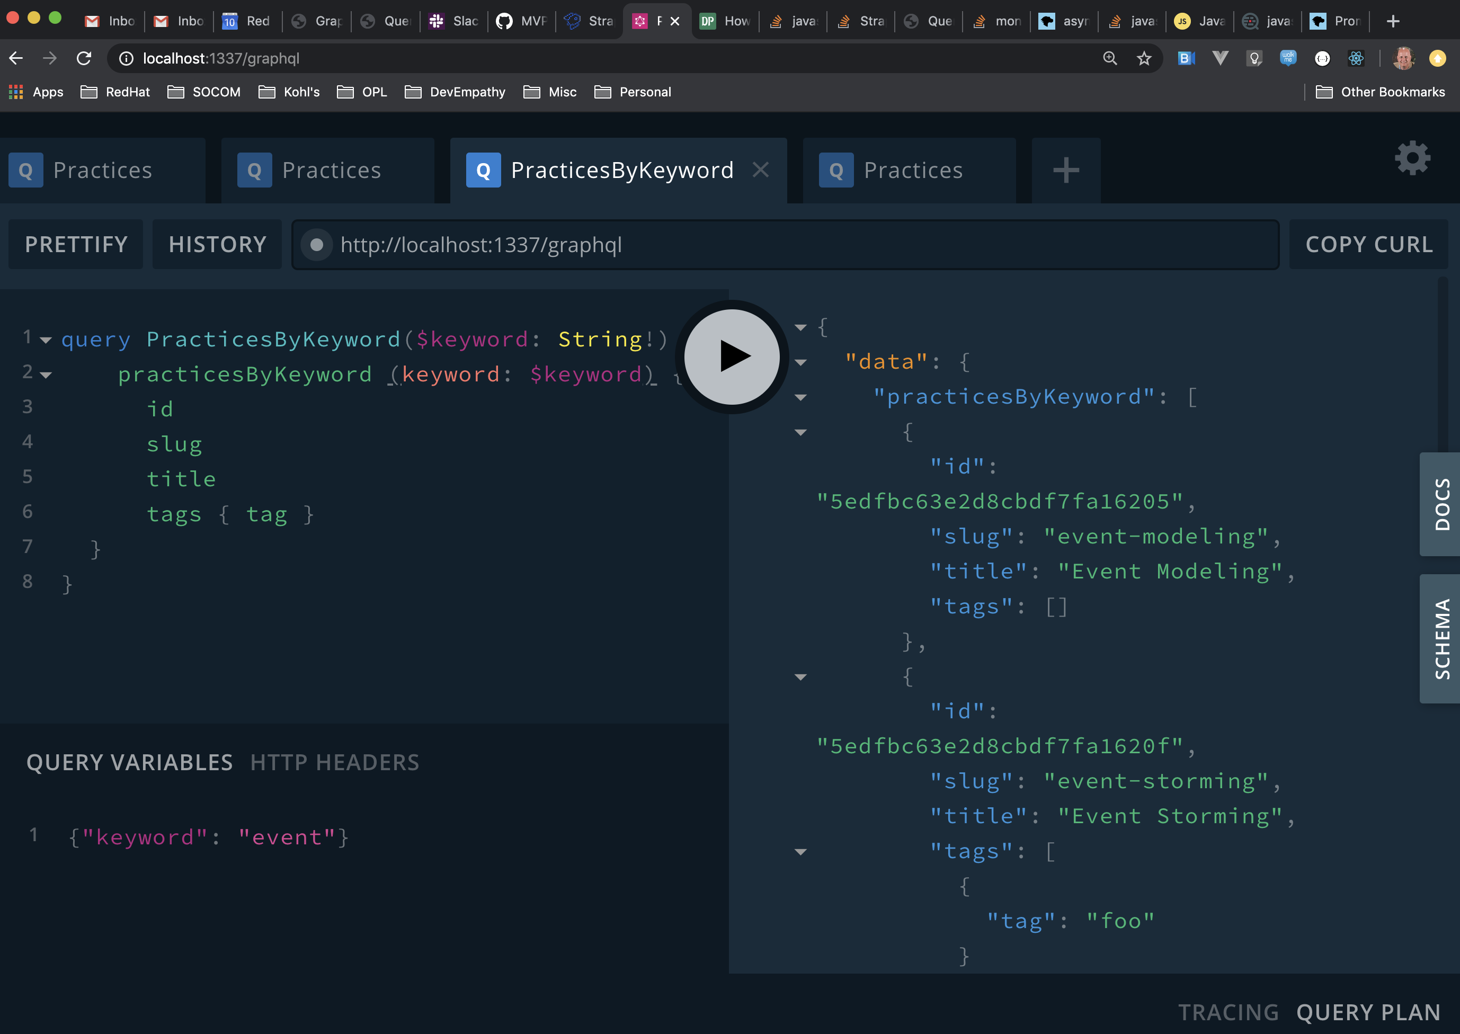This screenshot has width=1460, height=1034.
Task: Open query History
Action: tap(217, 245)
